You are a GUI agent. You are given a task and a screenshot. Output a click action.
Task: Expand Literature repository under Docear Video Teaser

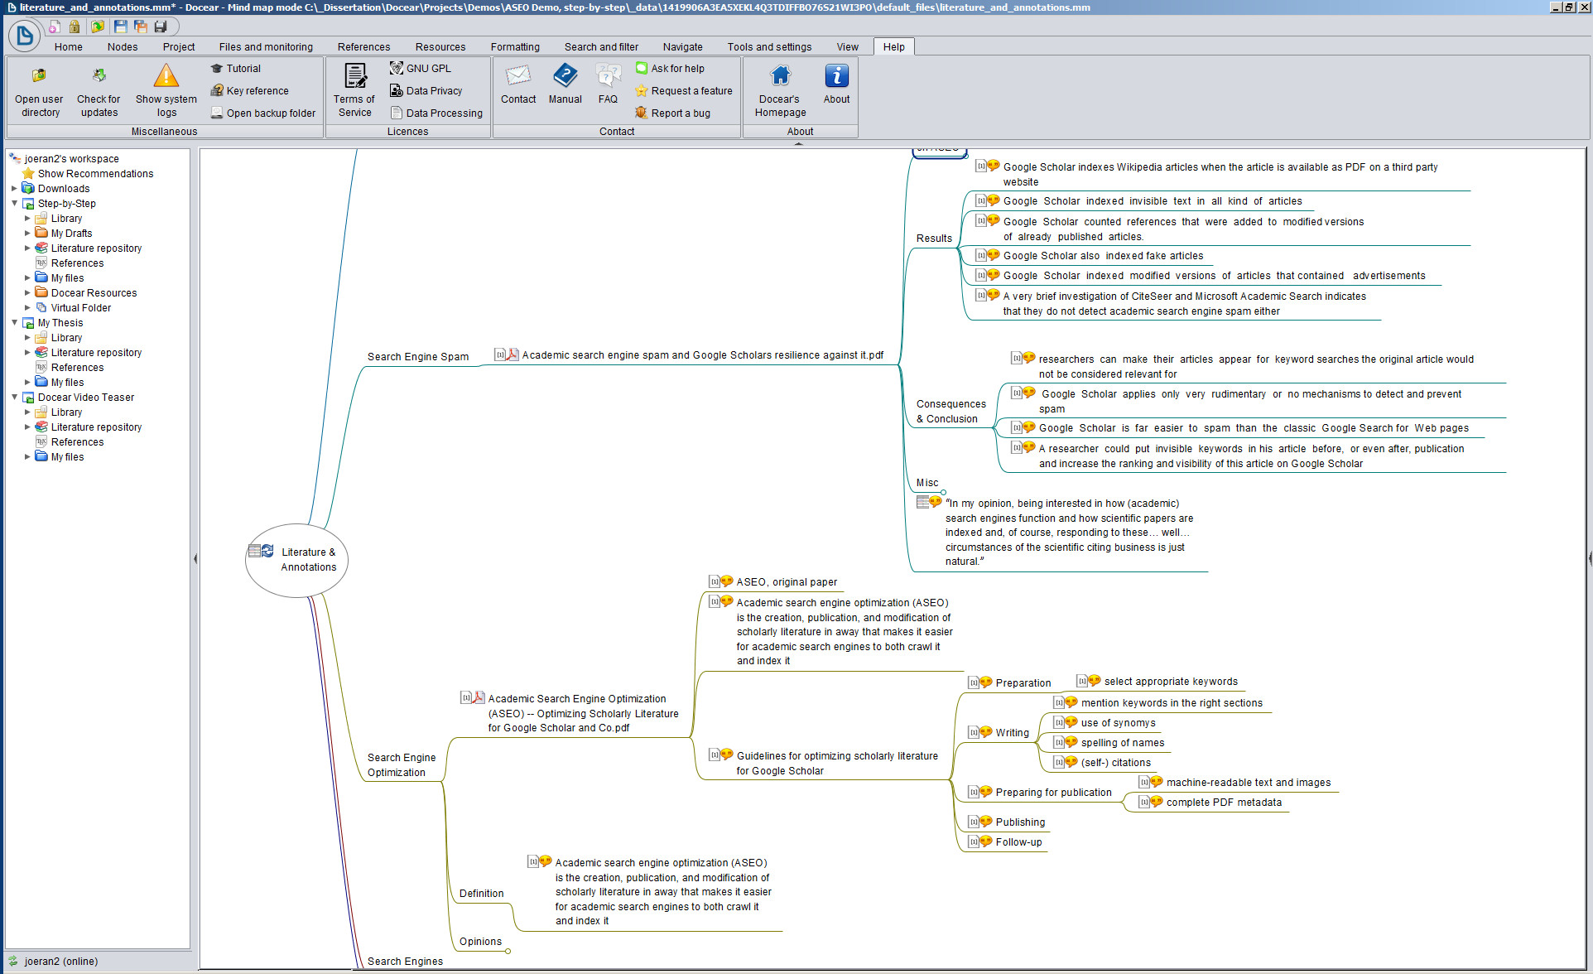[27, 427]
